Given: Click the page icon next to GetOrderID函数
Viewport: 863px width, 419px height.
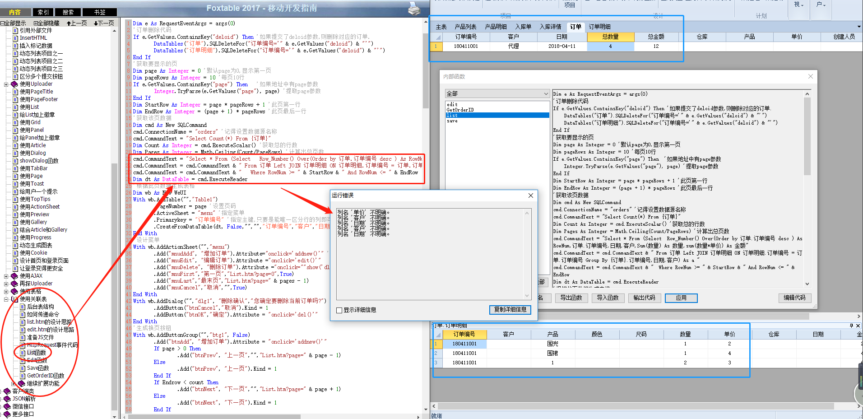Looking at the screenshot, I should (23, 376).
